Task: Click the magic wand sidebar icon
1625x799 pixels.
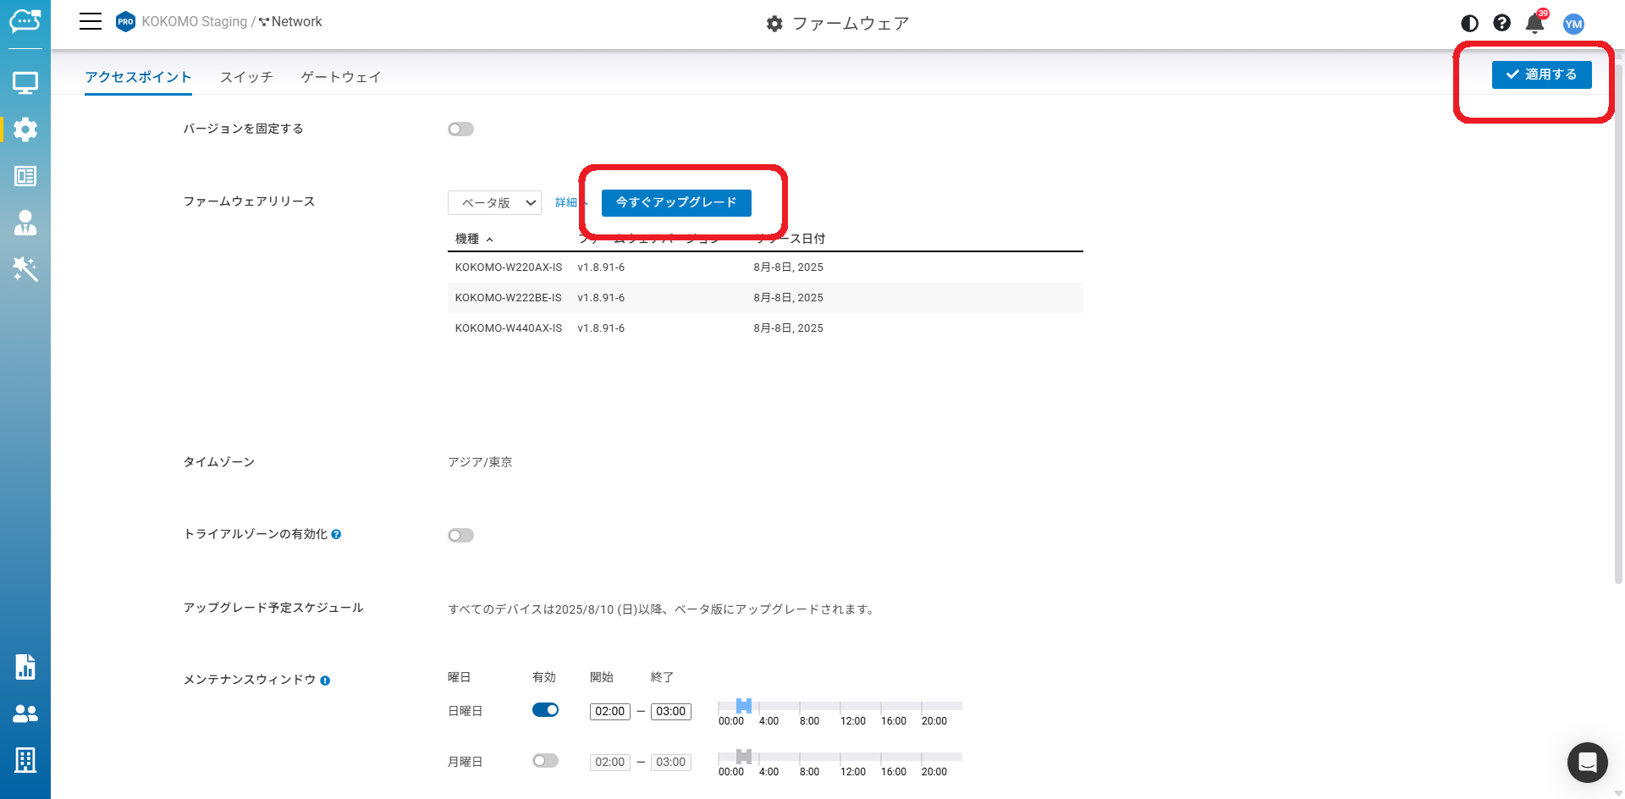Action: pos(25,269)
